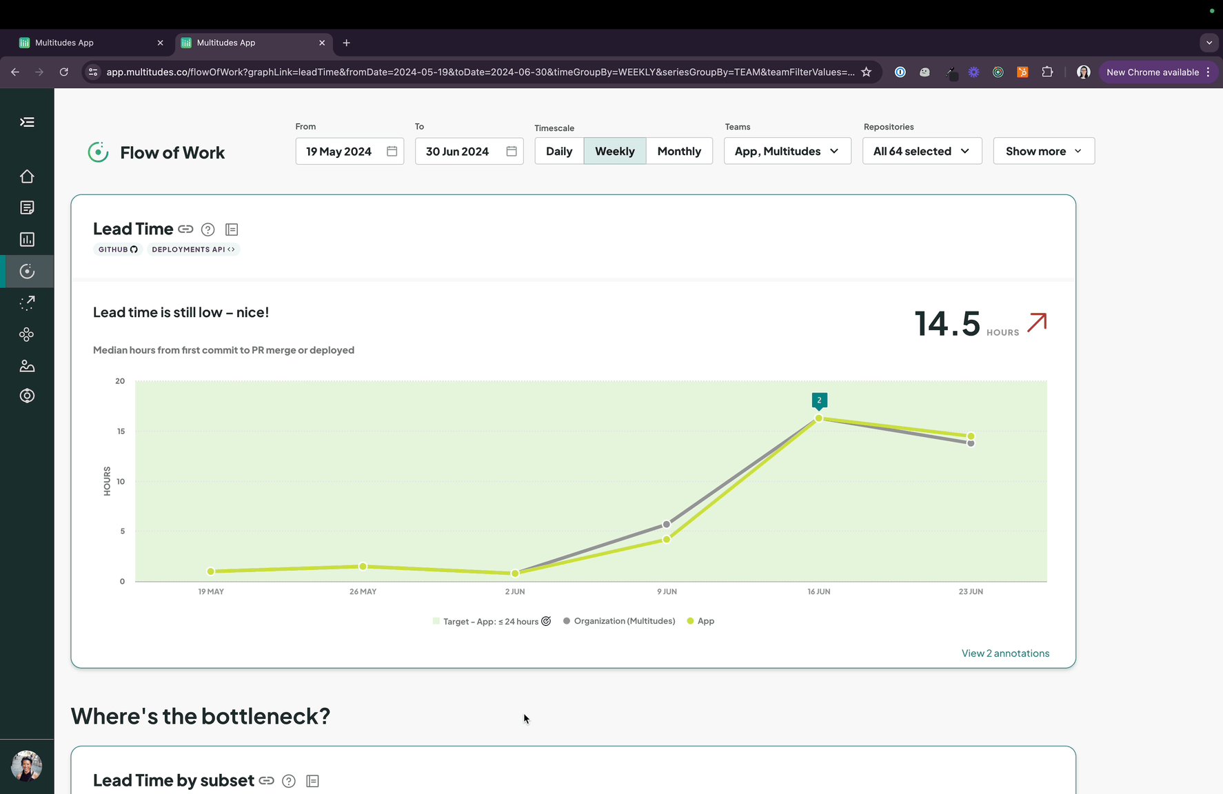Switch timescale to Monthly
1223x794 pixels.
(679, 151)
